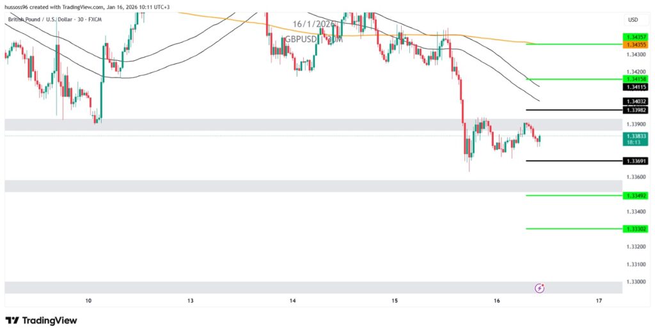Click date 15 on the time axis
The width and height of the screenshot is (655, 334).
pyautogui.click(x=395, y=300)
